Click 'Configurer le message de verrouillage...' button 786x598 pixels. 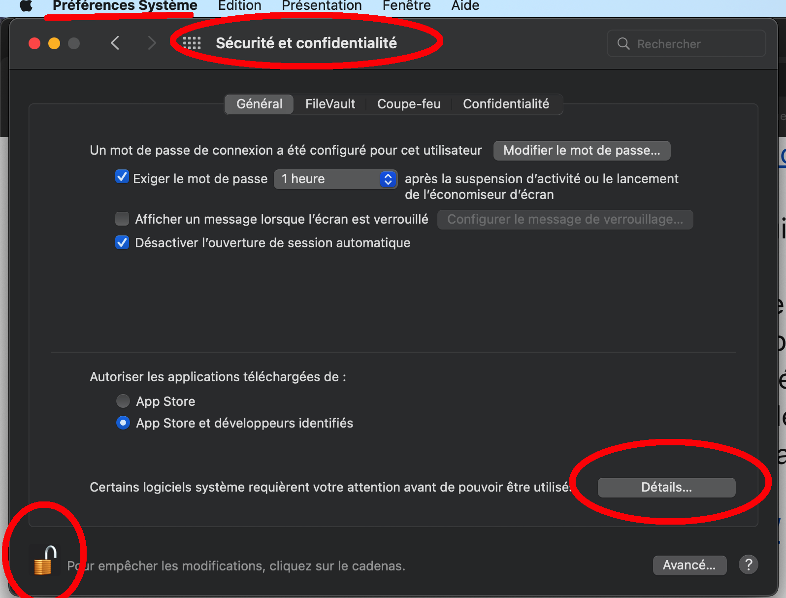pos(565,219)
